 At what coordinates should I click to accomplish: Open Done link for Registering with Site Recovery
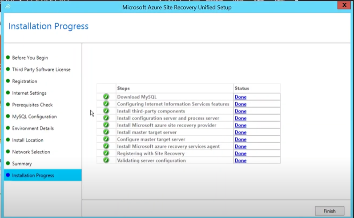pyautogui.click(x=241, y=153)
